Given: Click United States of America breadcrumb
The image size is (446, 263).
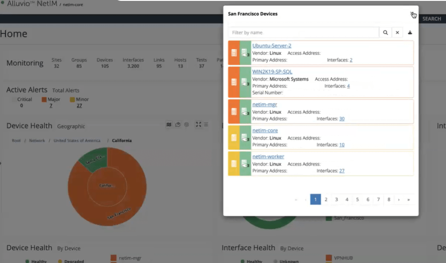Looking at the screenshot, I should pos(77,141).
